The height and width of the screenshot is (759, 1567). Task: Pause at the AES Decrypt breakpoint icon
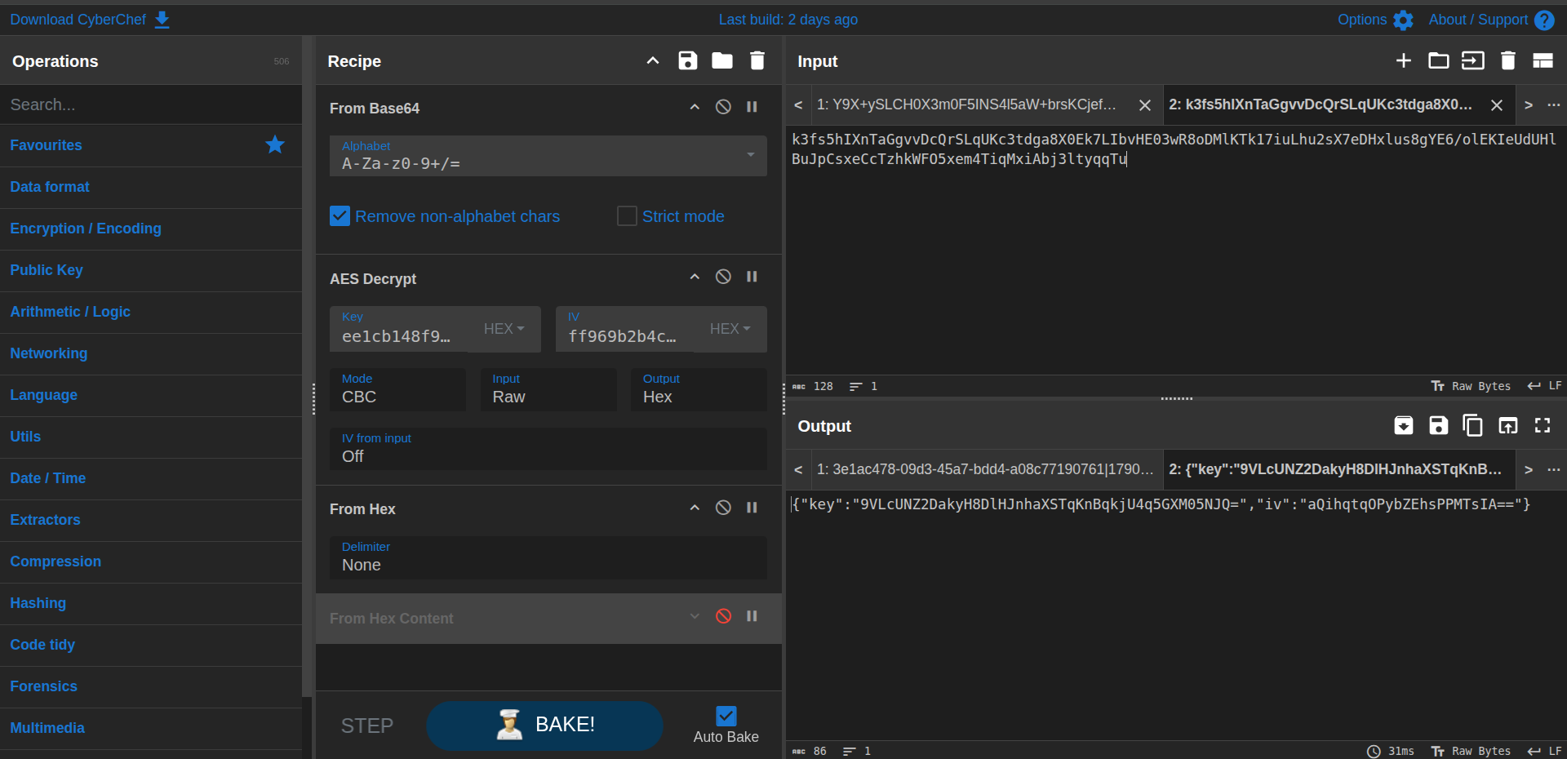pos(752,277)
